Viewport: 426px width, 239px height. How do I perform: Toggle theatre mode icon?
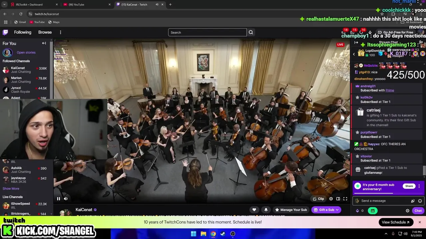tap(338, 199)
